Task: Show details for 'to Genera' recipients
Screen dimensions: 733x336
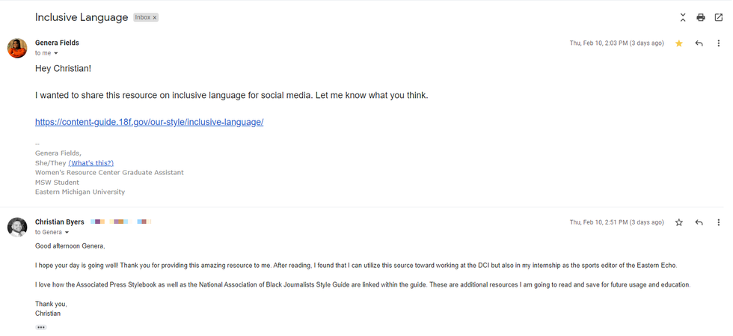Action: point(67,233)
